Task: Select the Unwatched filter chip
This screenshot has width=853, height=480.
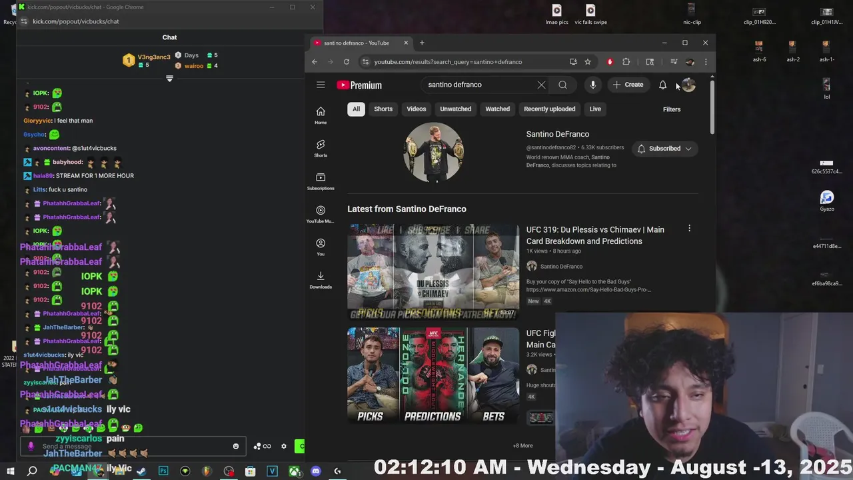Action: 456,109
